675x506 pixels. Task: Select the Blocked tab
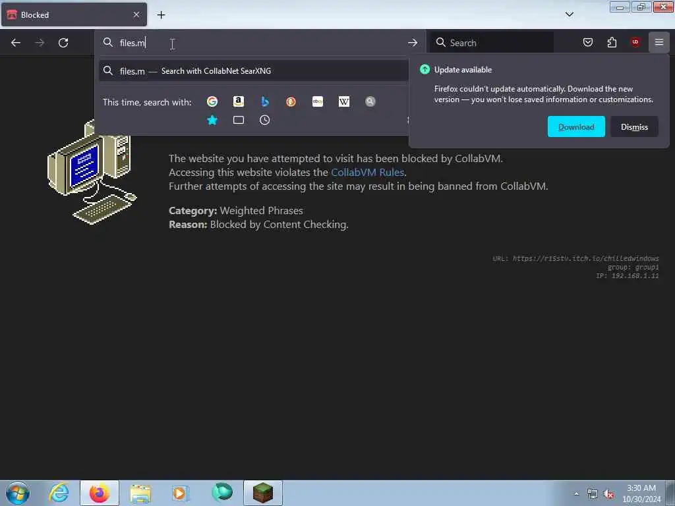74,14
